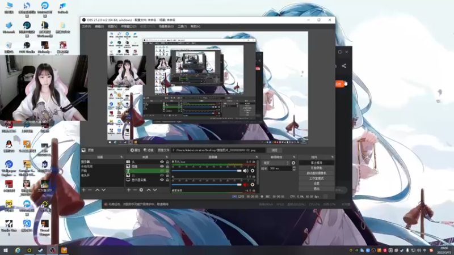Toggle visibility eye for the 显示器采集 source

click(162, 180)
